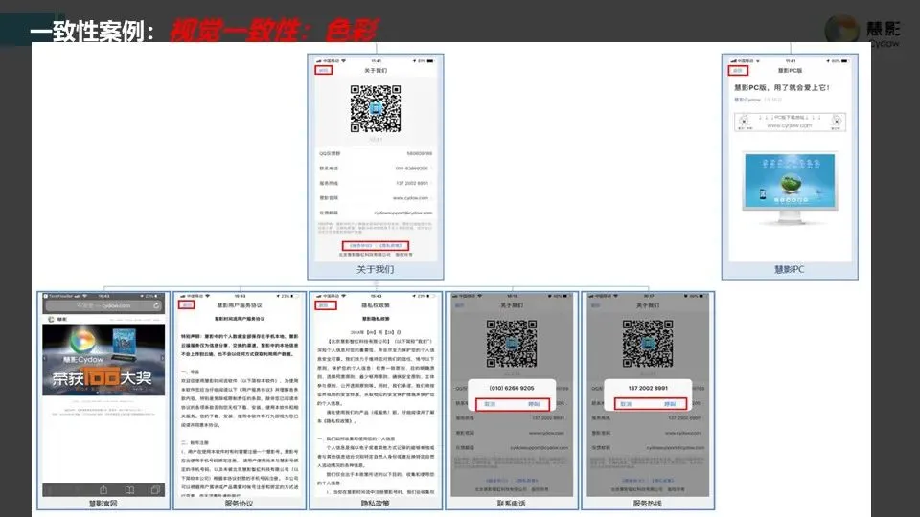Select the support email row in 关于我们
920x517 pixels.
click(376, 213)
